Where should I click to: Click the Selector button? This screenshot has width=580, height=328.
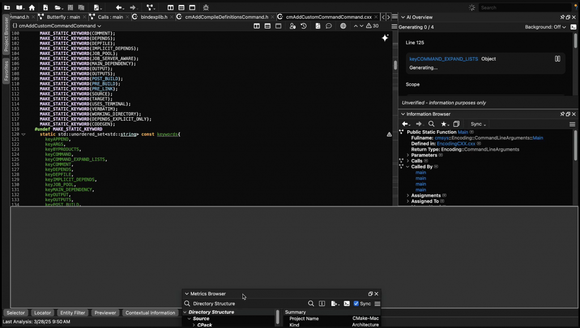click(15, 313)
